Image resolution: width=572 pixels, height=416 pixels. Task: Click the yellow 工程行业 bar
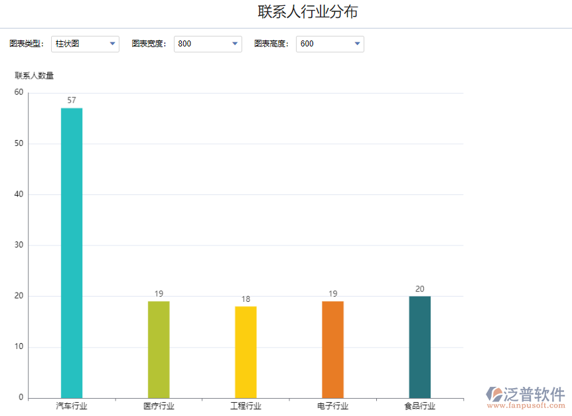point(246,352)
